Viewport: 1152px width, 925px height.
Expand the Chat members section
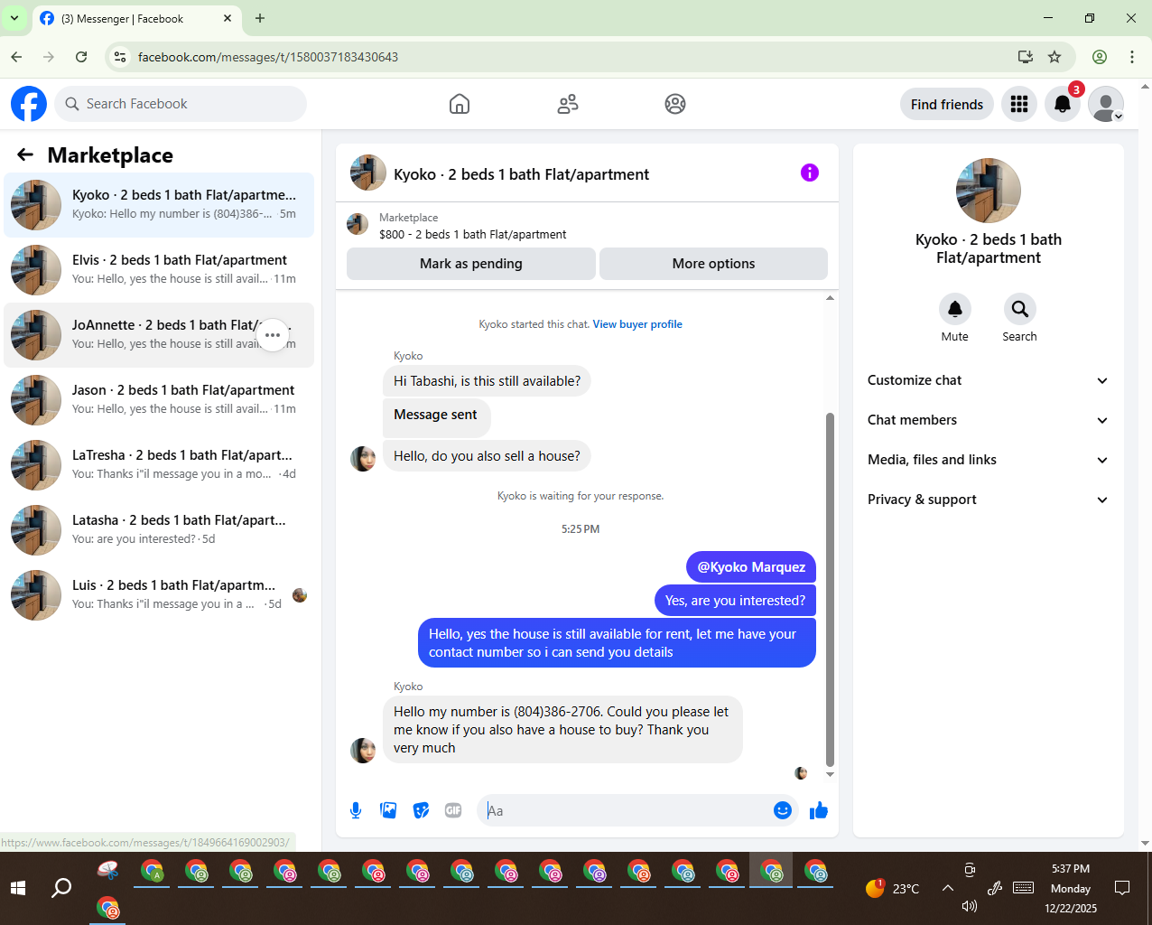pyautogui.click(x=989, y=420)
